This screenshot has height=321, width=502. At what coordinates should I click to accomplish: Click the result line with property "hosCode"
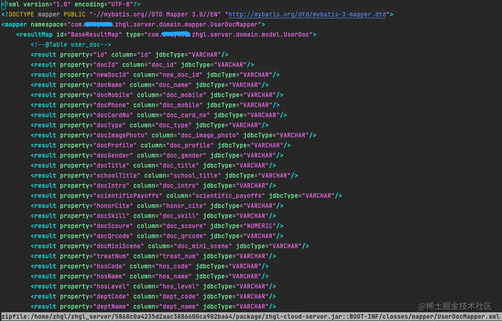tap(149, 267)
